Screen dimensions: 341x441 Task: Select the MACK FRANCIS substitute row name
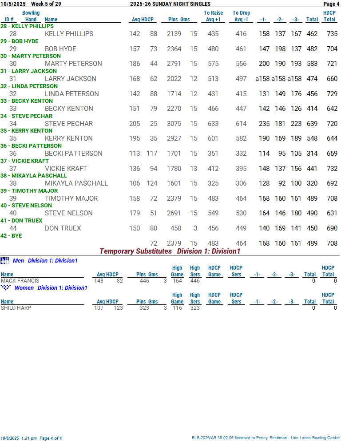click(20, 281)
